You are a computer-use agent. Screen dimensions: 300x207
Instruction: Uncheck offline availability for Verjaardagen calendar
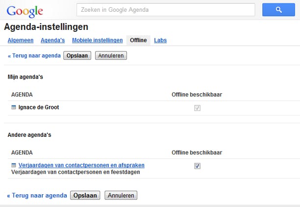pyautogui.click(x=197, y=166)
